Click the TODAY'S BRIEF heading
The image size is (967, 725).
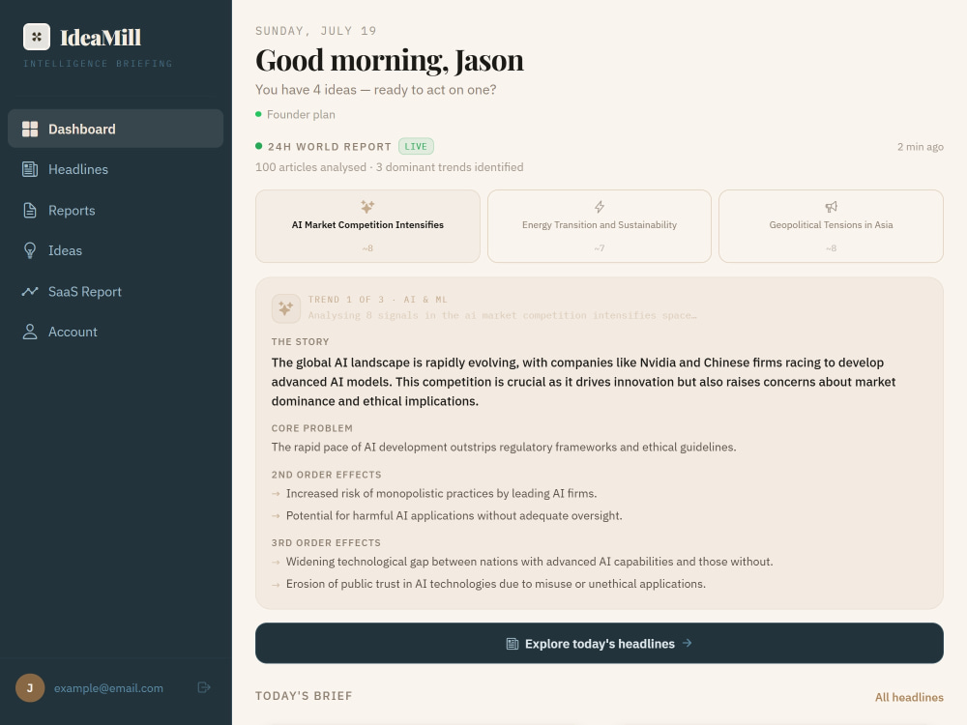pos(304,696)
